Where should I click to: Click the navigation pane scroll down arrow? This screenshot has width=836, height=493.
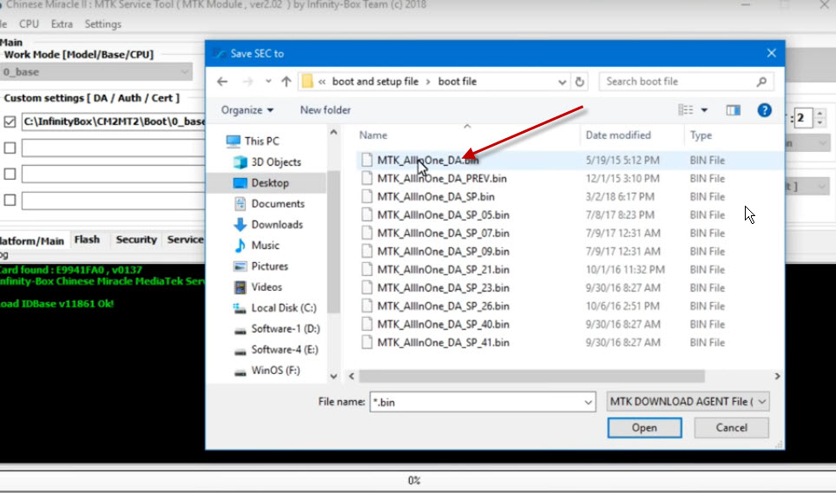pos(333,377)
